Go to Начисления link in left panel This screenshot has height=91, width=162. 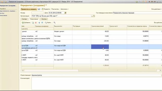click(x=4, y=15)
